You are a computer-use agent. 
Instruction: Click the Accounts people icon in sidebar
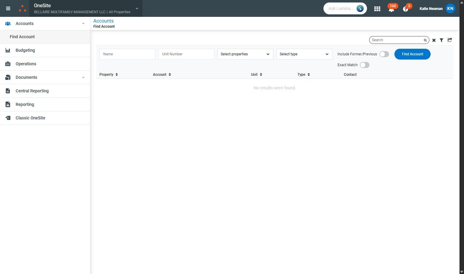point(8,23)
